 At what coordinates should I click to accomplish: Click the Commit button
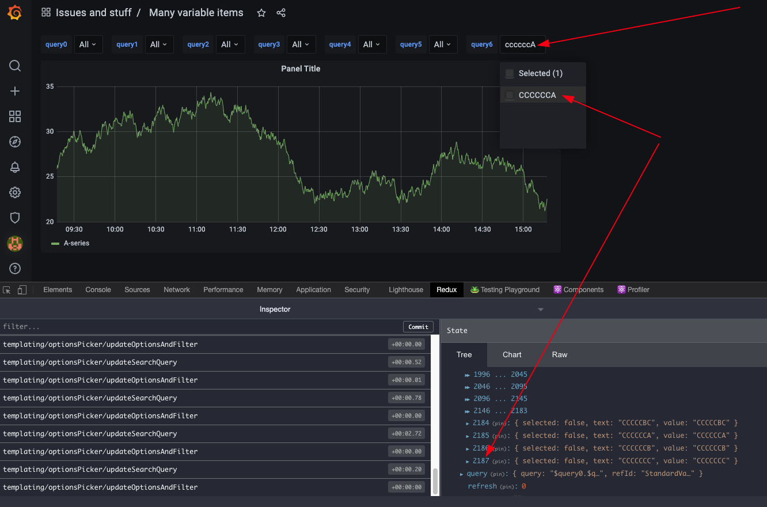[418, 327]
